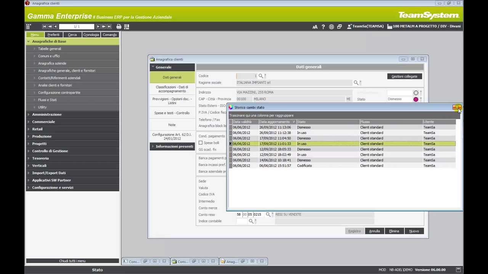The image size is (488, 274).
Task: Expand the Amministrazione menu section
Action: coord(47,115)
